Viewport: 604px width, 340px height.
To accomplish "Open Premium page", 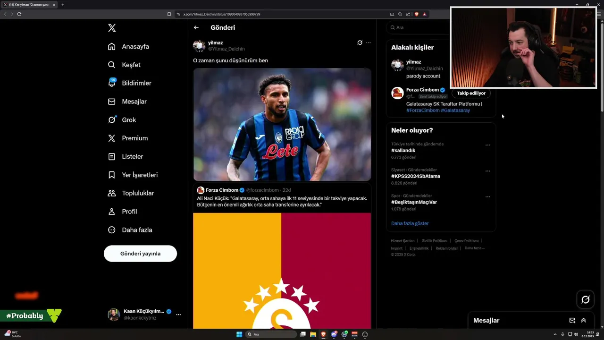I will point(128,138).
